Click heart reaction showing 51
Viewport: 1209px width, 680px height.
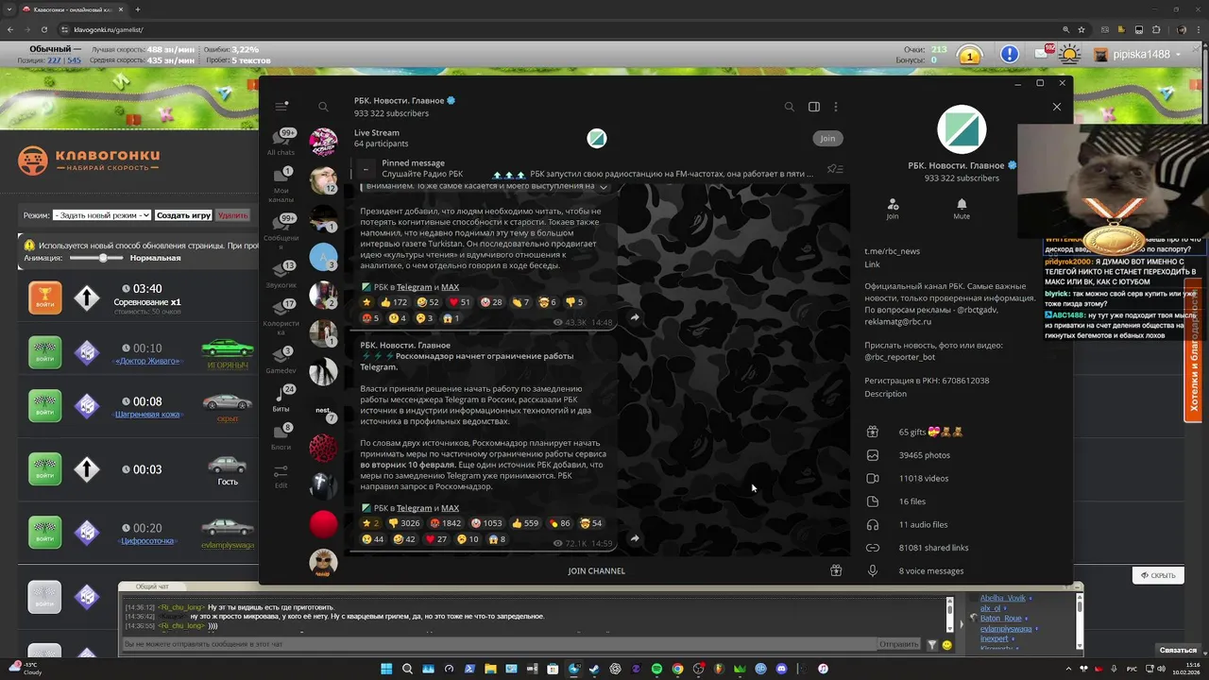pyautogui.click(x=459, y=302)
